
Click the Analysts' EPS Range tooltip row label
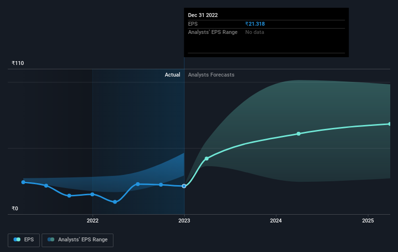coord(213,32)
